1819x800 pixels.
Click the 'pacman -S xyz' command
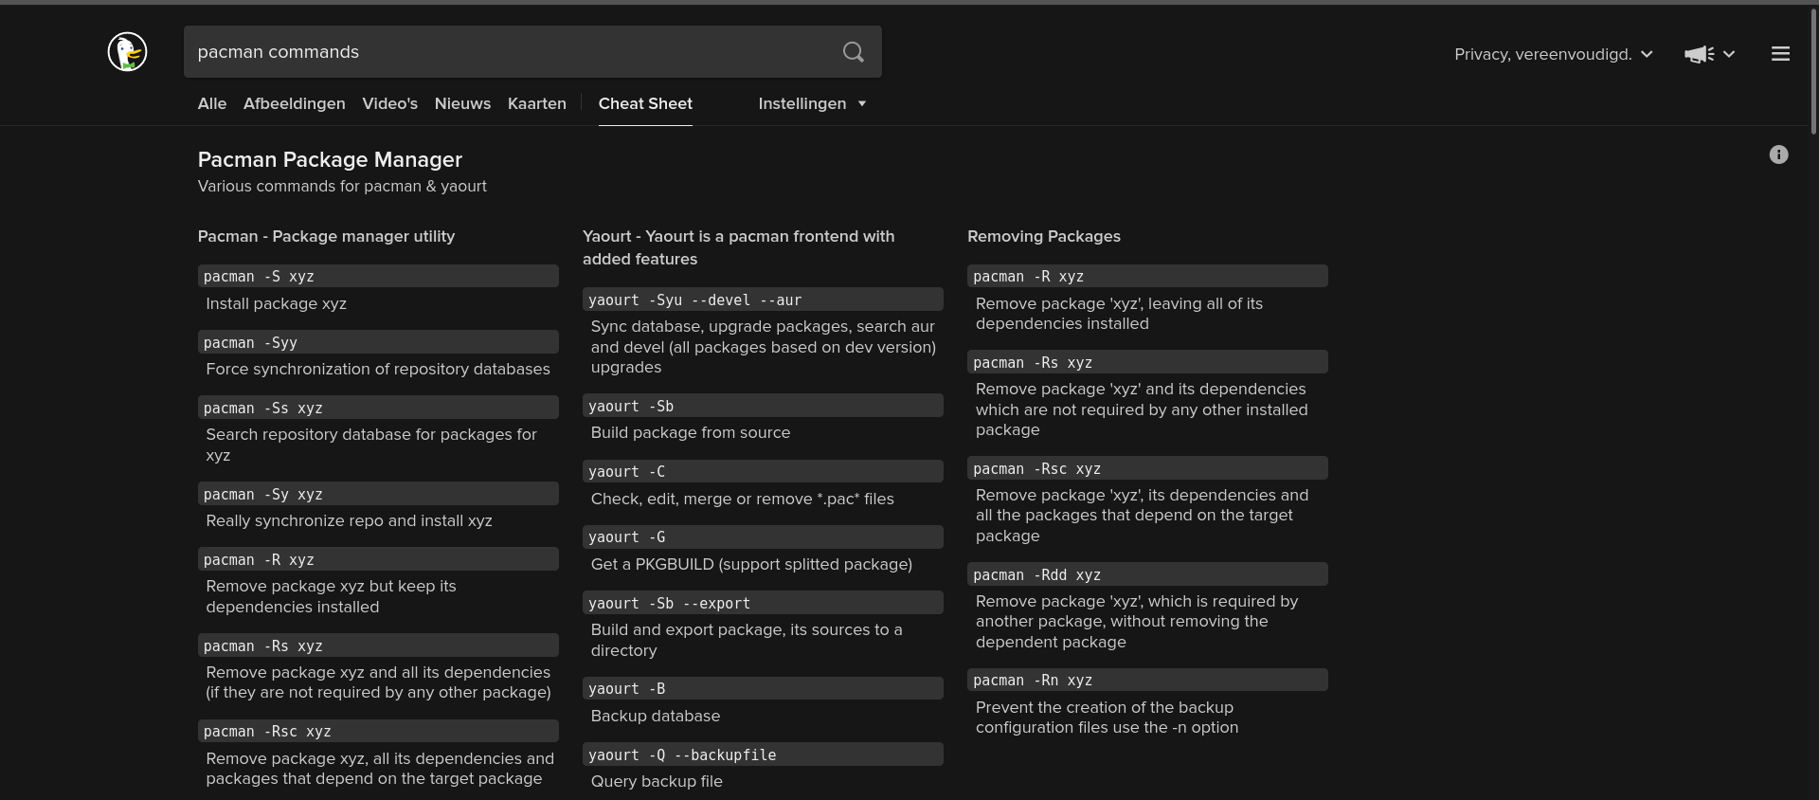(x=378, y=276)
